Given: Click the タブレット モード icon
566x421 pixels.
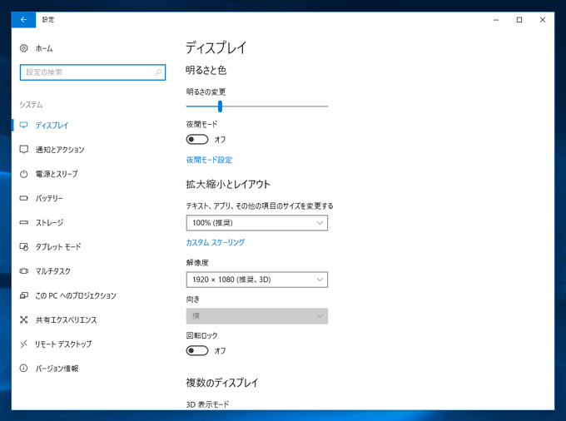Looking at the screenshot, I should click(x=24, y=247).
